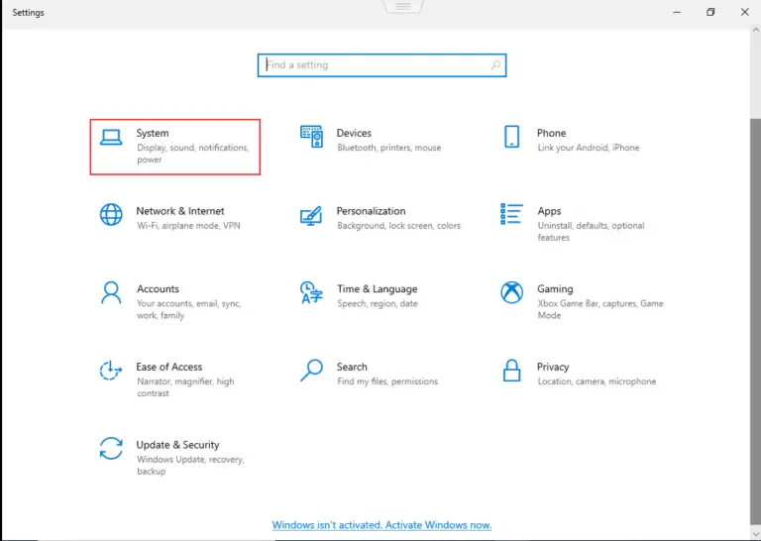Click 'Narrator, magnifier, high contrast' description

pyautogui.click(x=185, y=387)
